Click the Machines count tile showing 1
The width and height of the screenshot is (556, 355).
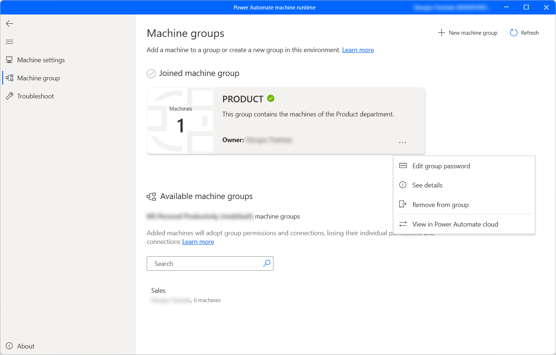coord(180,121)
